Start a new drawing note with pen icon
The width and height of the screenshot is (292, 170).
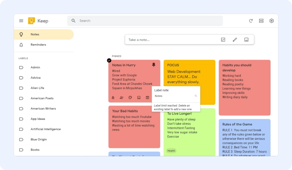pos(235,39)
